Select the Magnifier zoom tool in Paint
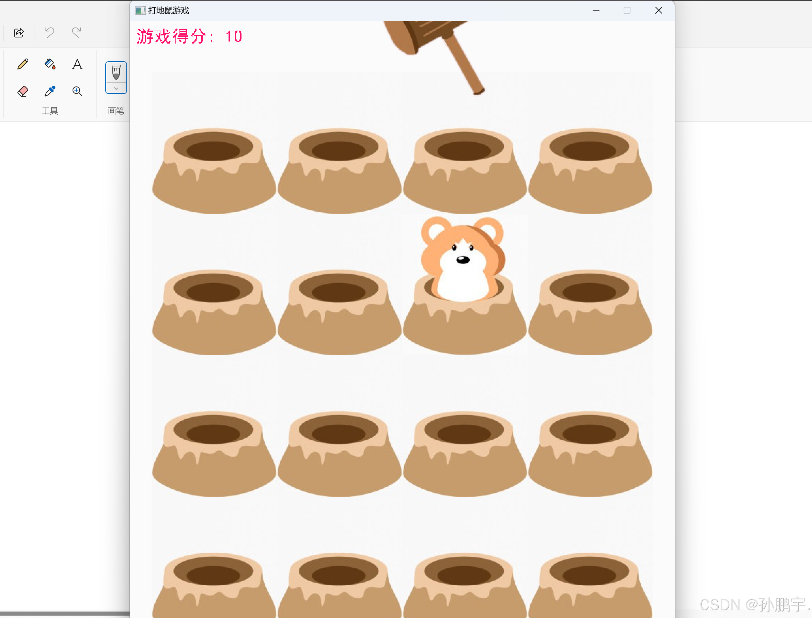 [x=77, y=91]
